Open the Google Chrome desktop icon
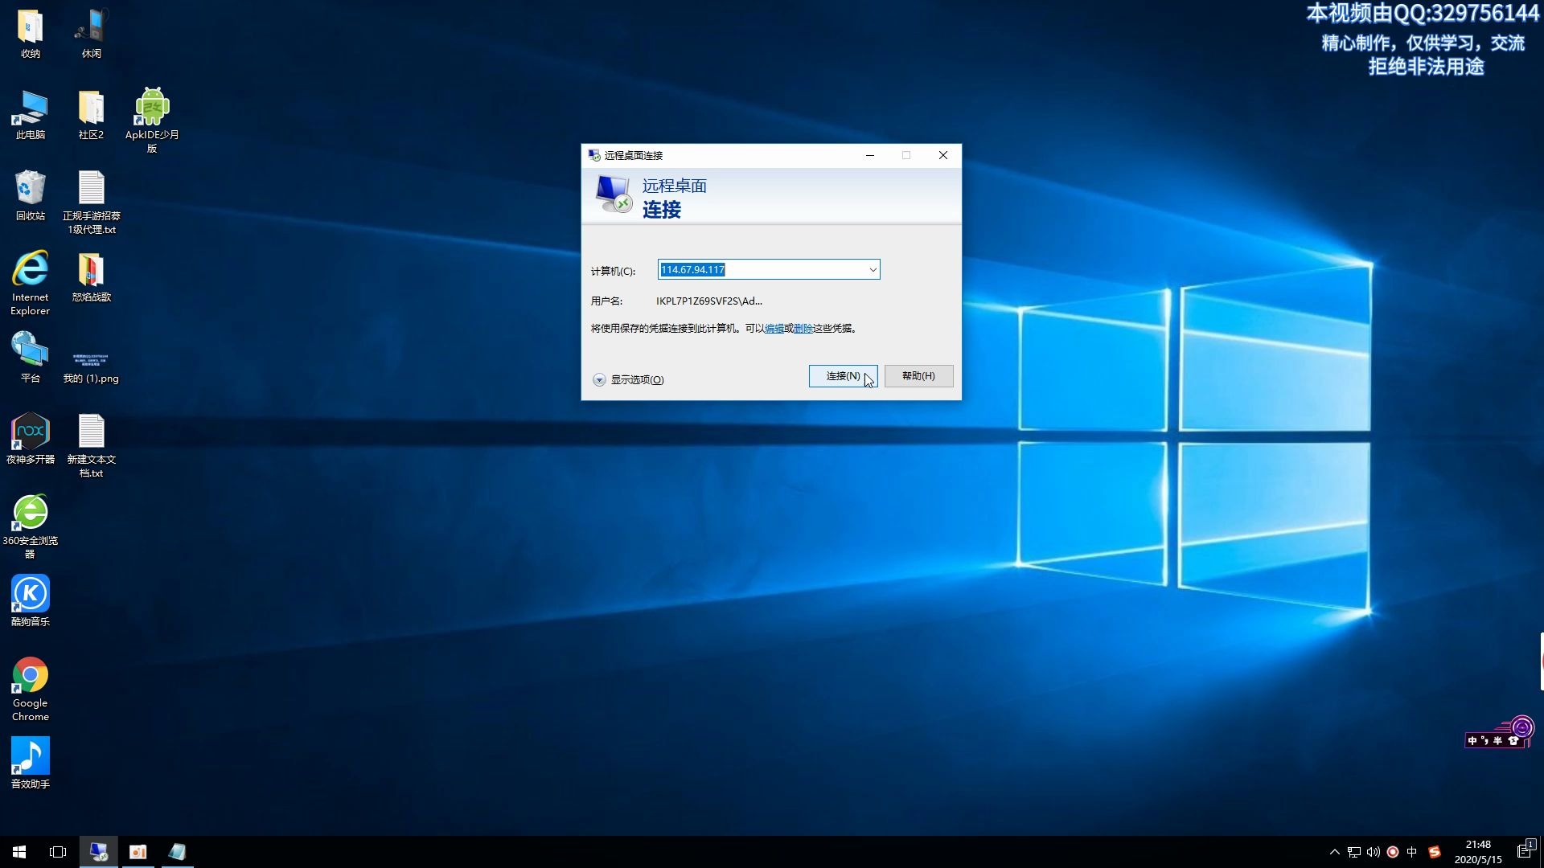Image resolution: width=1544 pixels, height=868 pixels. [x=31, y=677]
